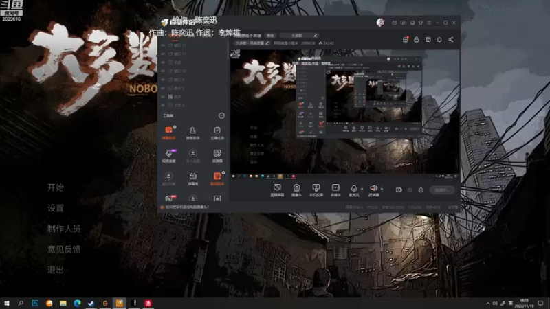Toggle visibility of 窗口 10 source
The image size is (550, 309).
pos(163,71)
